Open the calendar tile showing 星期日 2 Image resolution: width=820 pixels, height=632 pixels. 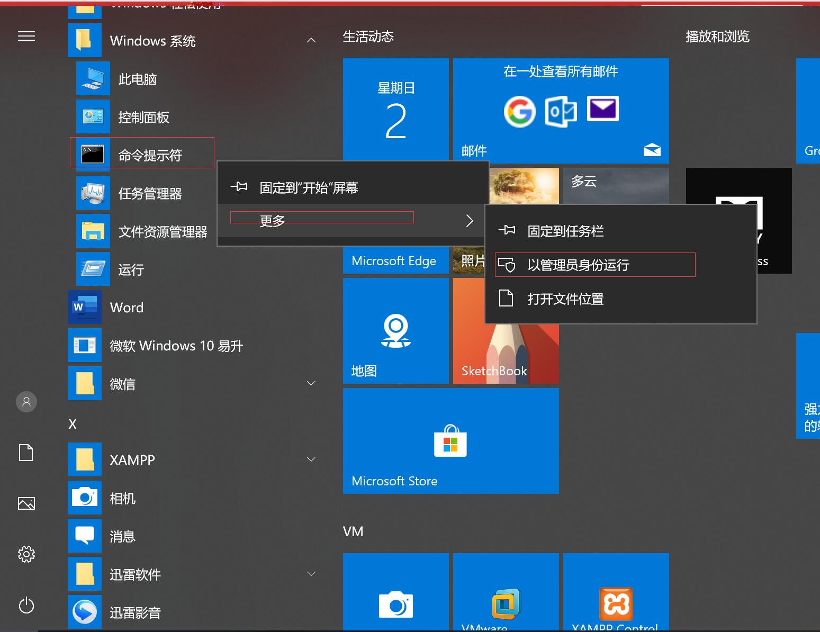tap(396, 109)
